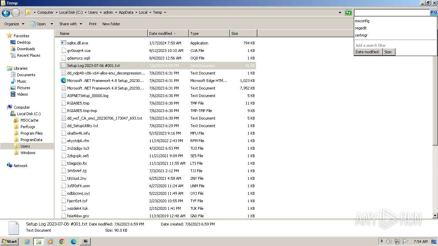Open the Documents library
The height and width of the screenshot is (246, 438).
tap(26, 75)
